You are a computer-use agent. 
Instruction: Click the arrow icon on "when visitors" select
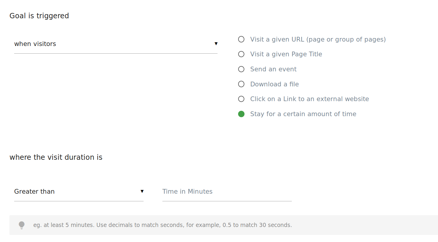(x=216, y=44)
